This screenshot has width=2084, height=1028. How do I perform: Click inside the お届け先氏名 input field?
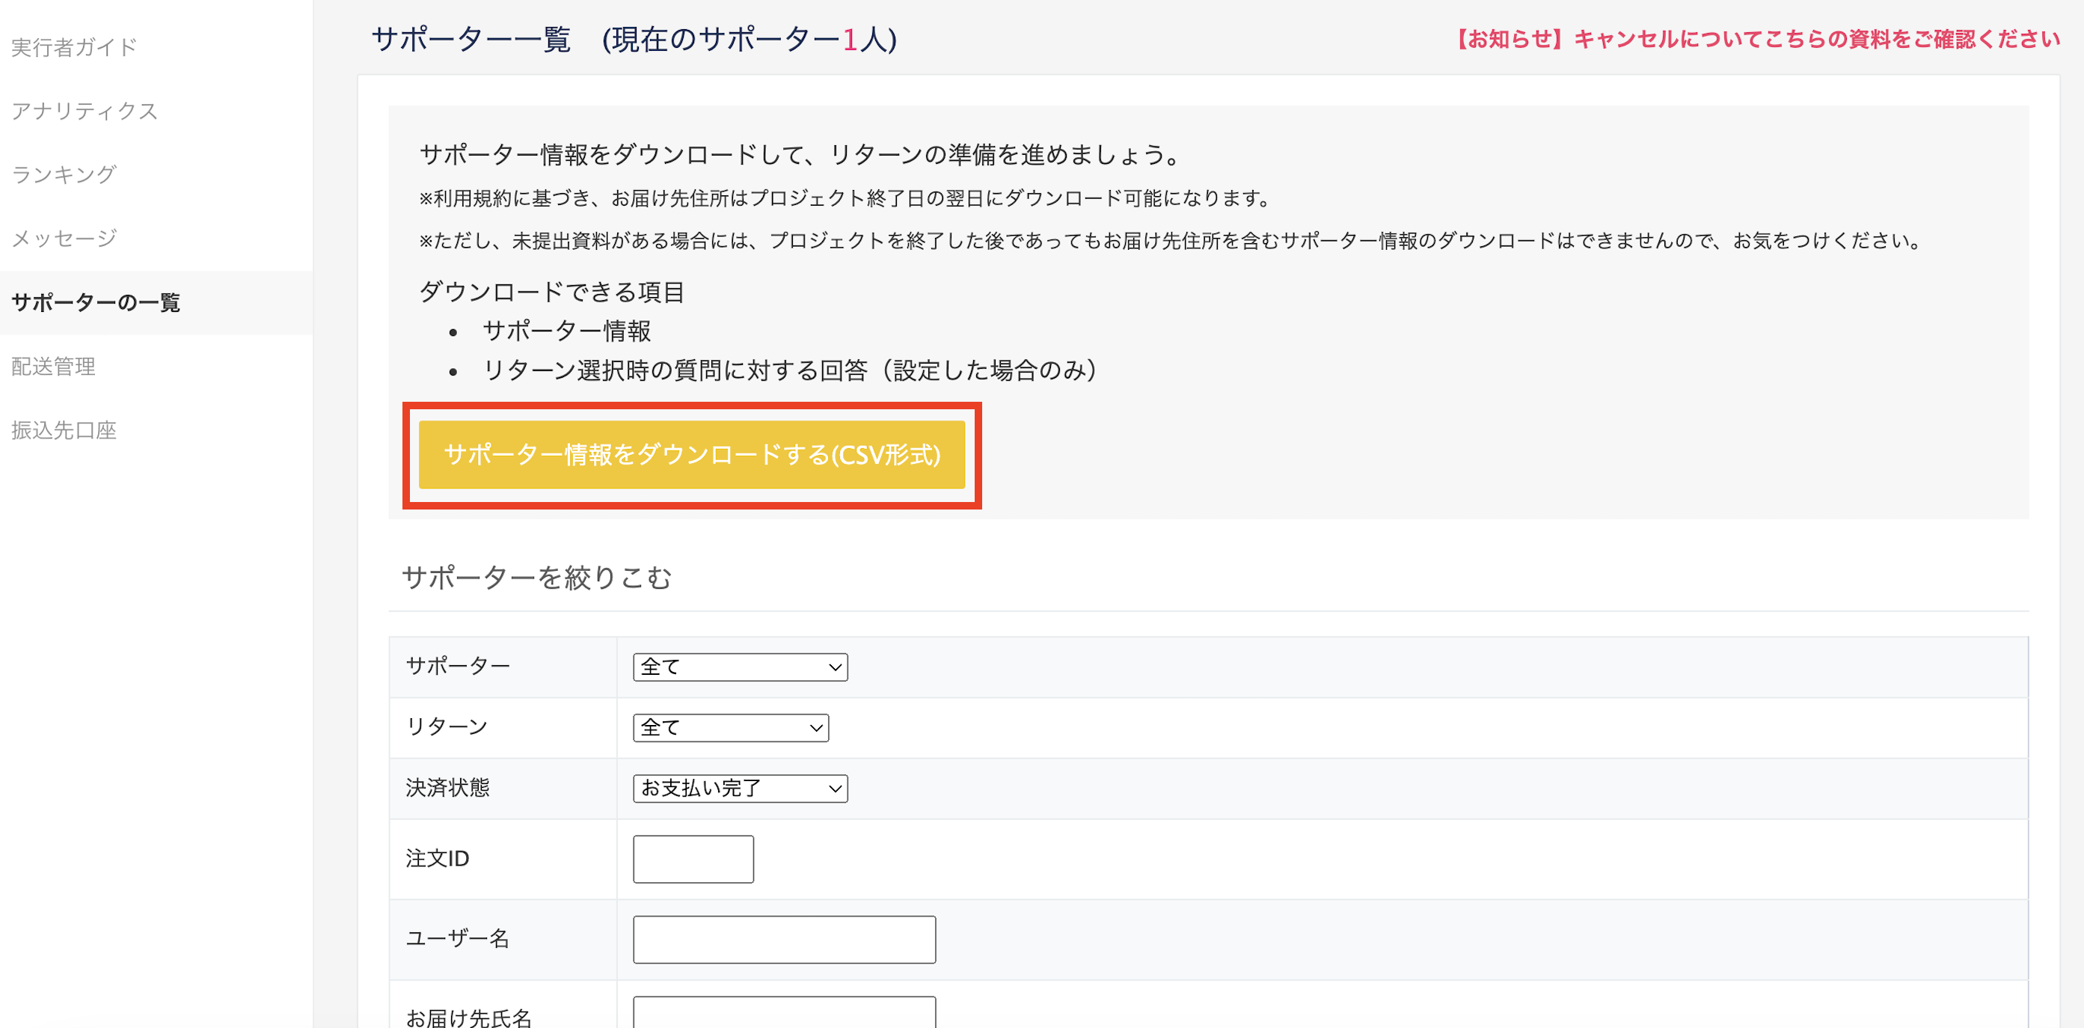pyautogui.click(x=783, y=1014)
